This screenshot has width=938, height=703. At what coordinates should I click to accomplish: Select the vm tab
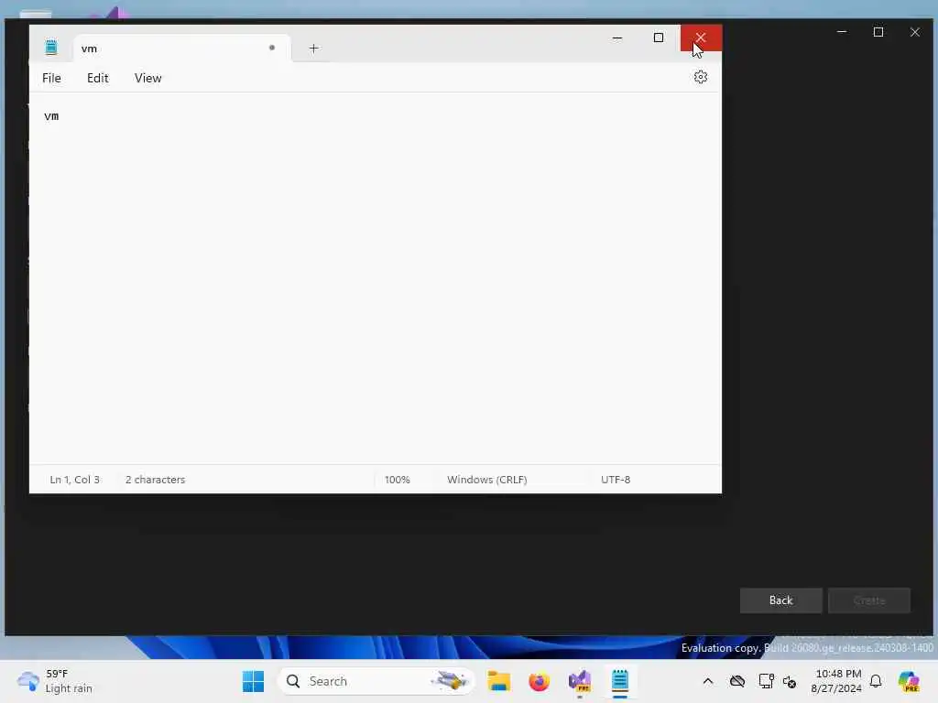click(182, 49)
